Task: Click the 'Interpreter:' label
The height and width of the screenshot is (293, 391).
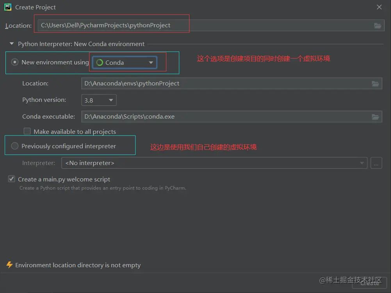Action: pyautogui.click(x=39, y=163)
